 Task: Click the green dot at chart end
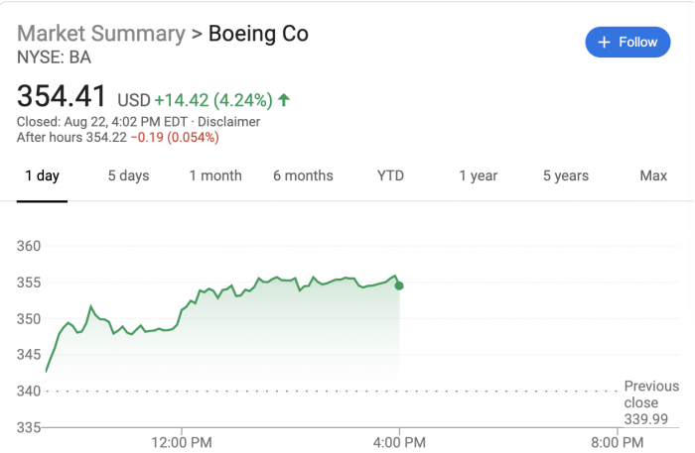[x=399, y=285]
